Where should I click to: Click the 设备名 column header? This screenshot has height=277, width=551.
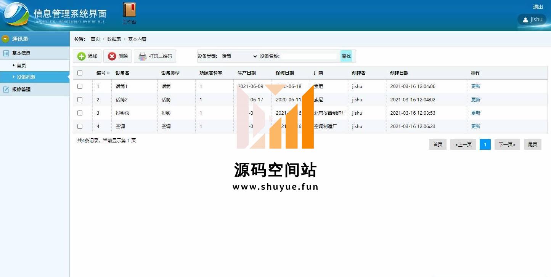[122, 73]
